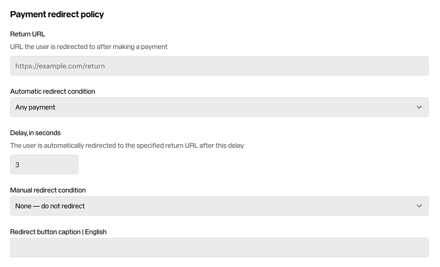Focus the Return URL input field
Image resolution: width=440 pixels, height=267 pixels.
point(219,66)
